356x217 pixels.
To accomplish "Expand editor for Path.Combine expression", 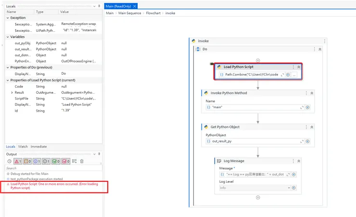I will (282, 75).
